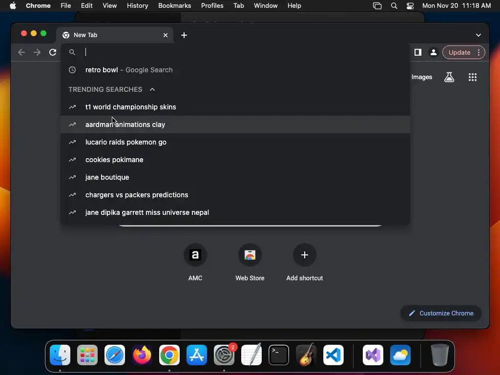Viewport: 500px width, 375px height.
Task: Select the New Tab tab
Action: coord(115,35)
